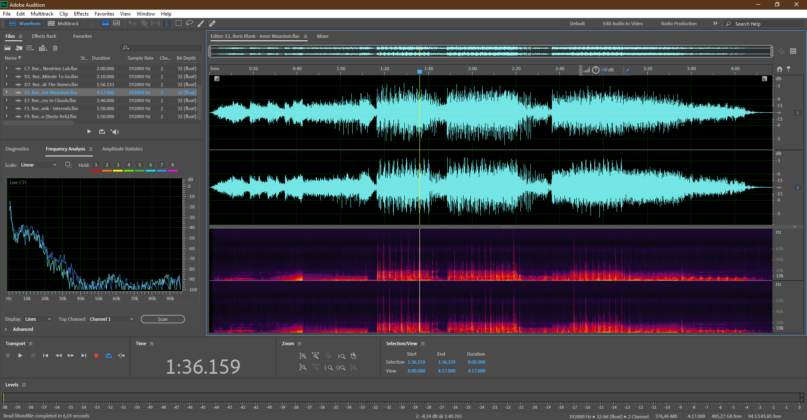Screen dimensions: 807x420
Task: Click Zoom In at In Point icon
Action: [328, 367]
